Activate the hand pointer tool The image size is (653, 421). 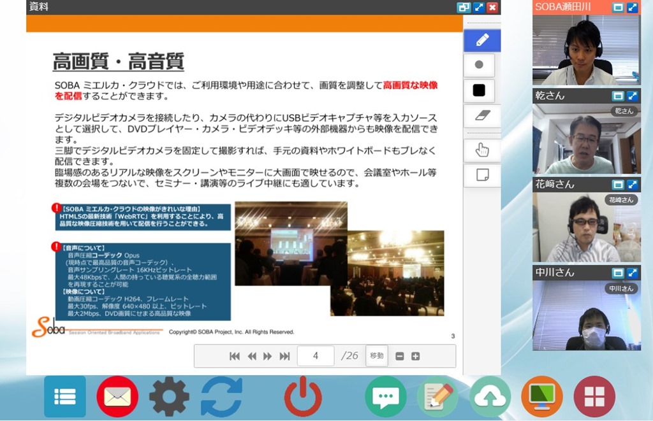pyautogui.click(x=482, y=150)
